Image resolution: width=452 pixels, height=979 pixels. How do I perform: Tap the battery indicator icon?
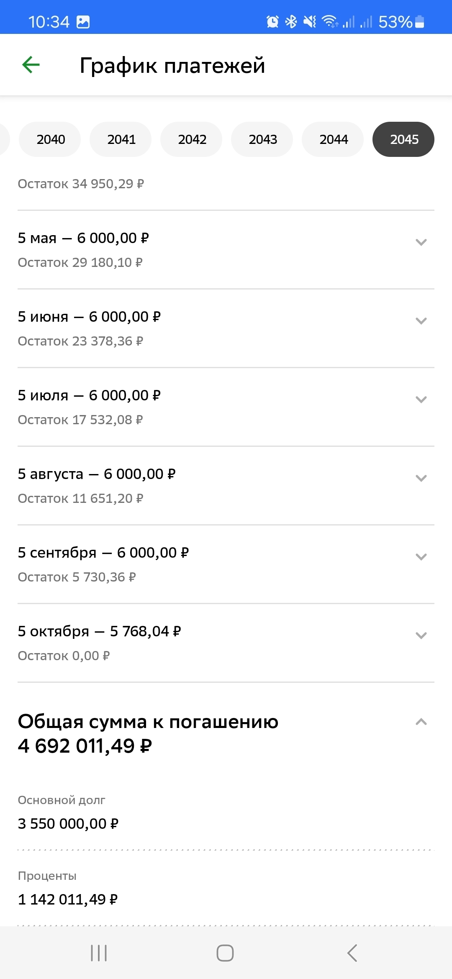(x=420, y=21)
